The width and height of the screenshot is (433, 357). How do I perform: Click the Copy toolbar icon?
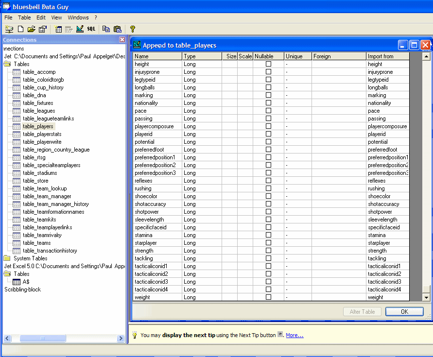pos(106,29)
